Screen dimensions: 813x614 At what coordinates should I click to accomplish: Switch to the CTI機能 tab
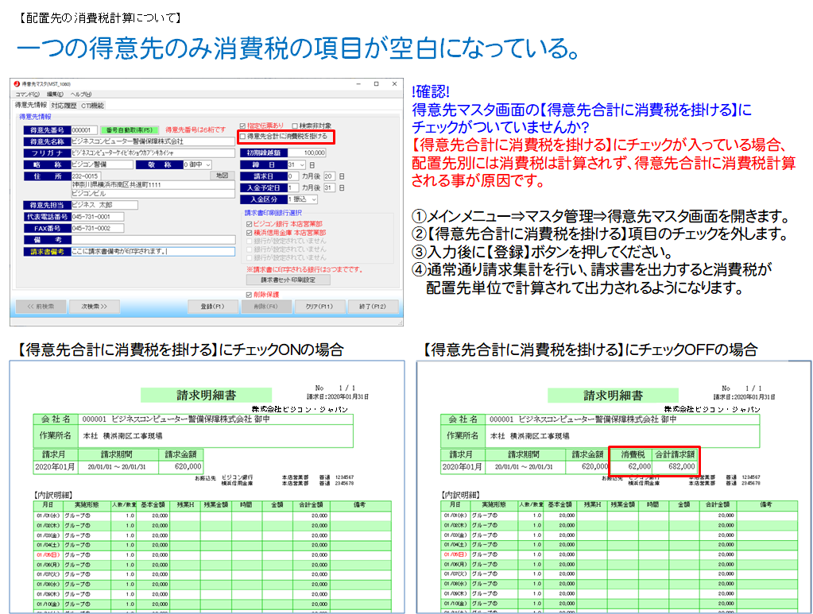click(x=92, y=105)
